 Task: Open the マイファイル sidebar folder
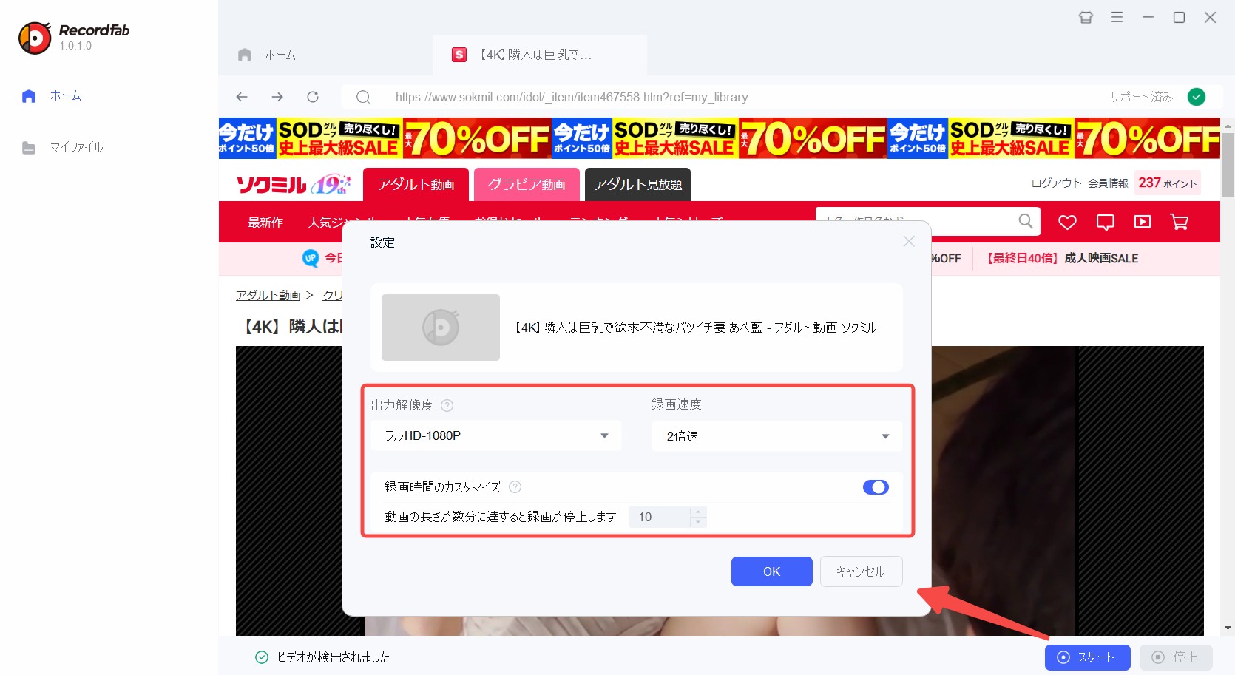[x=63, y=148]
